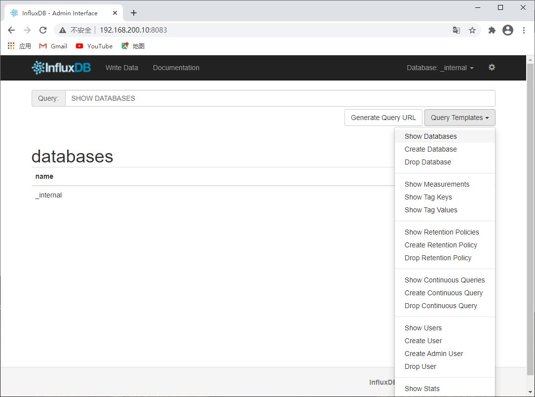The width and height of the screenshot is (535, 397).
Task: Open the InfluxDB settings gear icon
Action: click(x=492, y=68)
